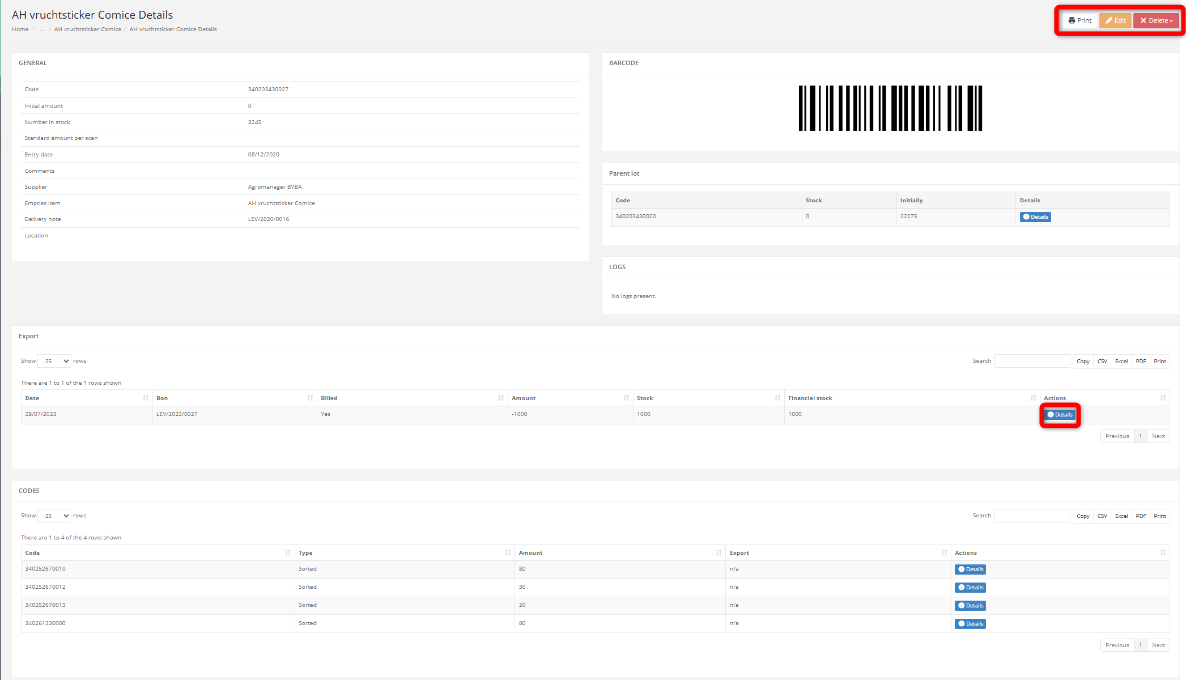Sort Codes table by Type column
Screen dimensions: 1186x680
[405, 552]
